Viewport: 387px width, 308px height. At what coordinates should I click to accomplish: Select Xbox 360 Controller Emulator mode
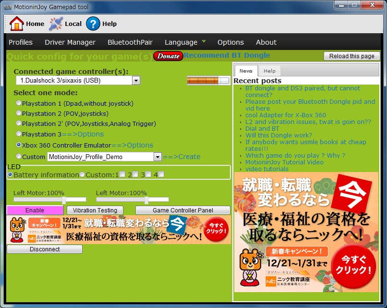[x=19, y=145]
